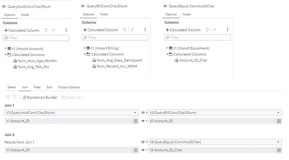289x160 pixels.
Task: Open the t3(QueryEquip ConvAcct2Char) table dropdown
Action: point(215,142)
